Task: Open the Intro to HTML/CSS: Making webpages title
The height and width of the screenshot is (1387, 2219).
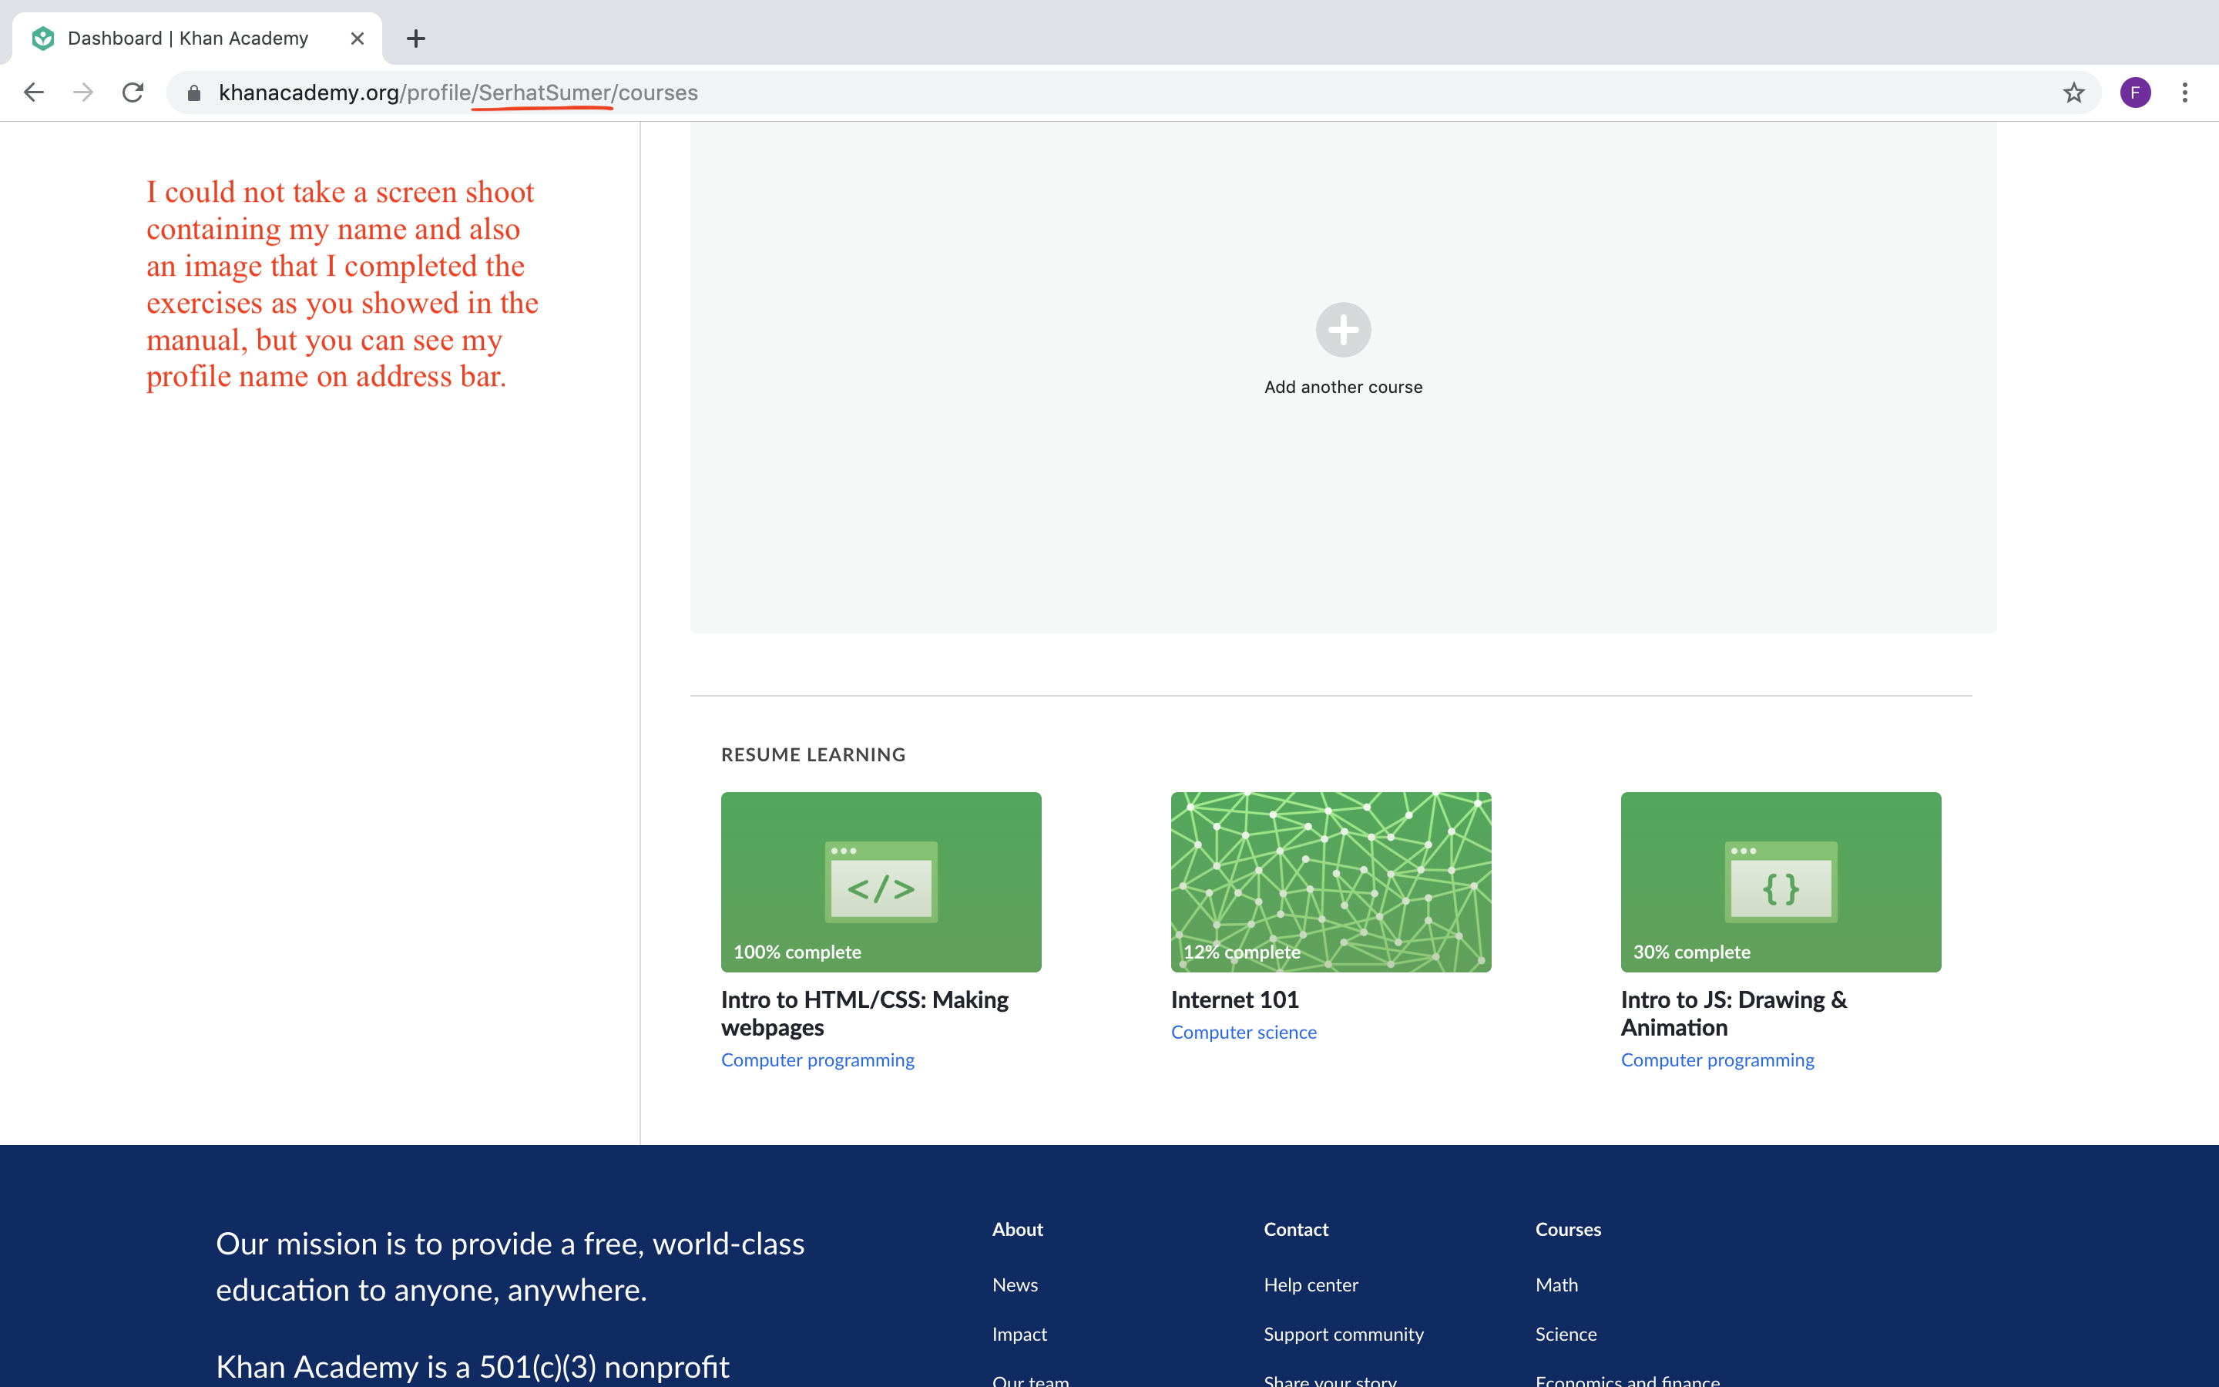Action: coord(864,1013)
